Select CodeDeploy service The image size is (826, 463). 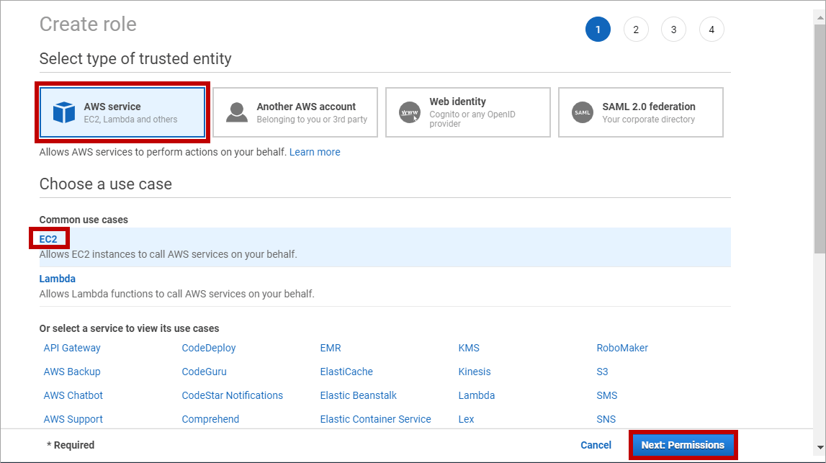tap(209, 348)
